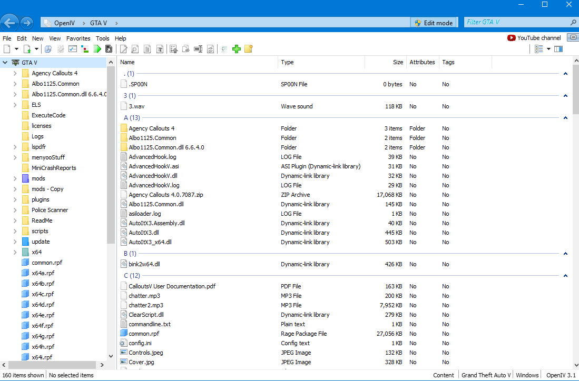The height and width of the screenshot is (381, 579).
Task: Click the magnifier icon in filter box
Action: point(573,22)
